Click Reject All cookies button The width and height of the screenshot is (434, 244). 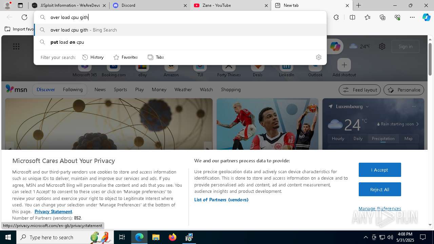click(380, 189)
